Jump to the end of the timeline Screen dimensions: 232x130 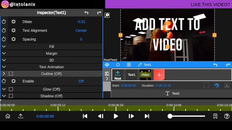[x=147, y=116]
